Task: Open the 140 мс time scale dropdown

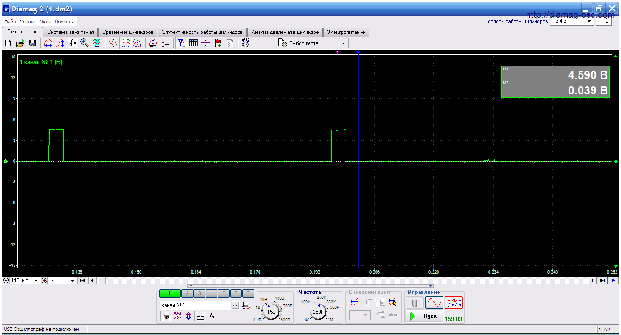Action: pyautogui.click(x=36, y=280)
